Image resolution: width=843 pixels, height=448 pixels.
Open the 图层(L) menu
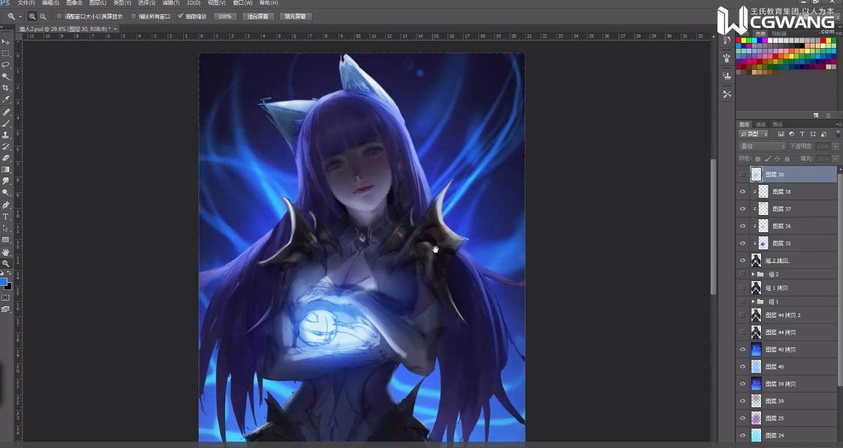(98, 3)
